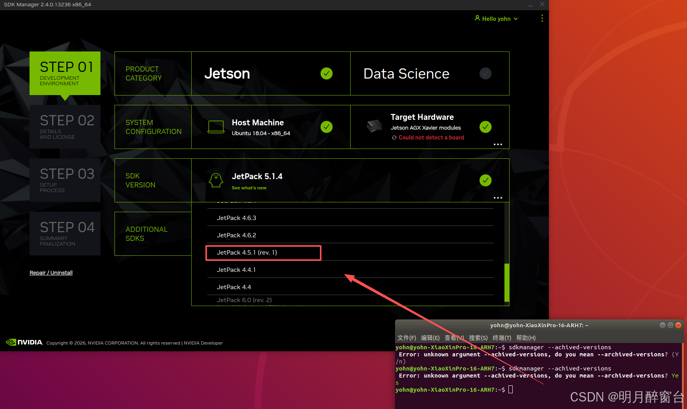Select JetPack 4.6.3 from the version list
The width and height of the screenshot is (687, 409).
coord(350,218)
